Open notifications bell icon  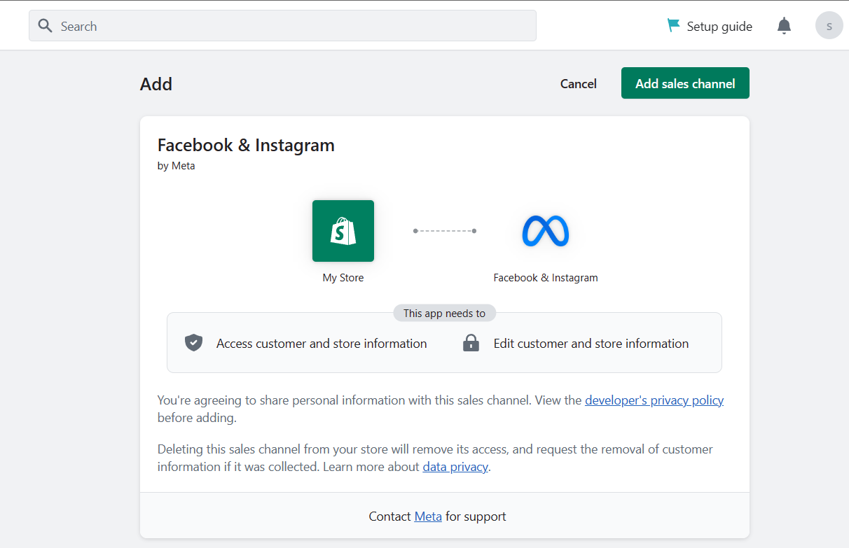click(784, 26)
